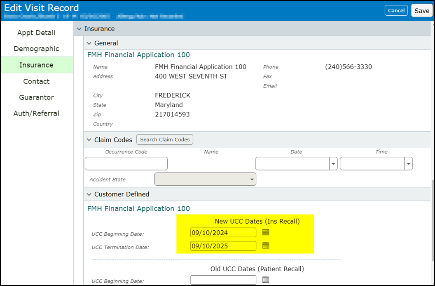Click the state value Maryland

pos(168,105)
